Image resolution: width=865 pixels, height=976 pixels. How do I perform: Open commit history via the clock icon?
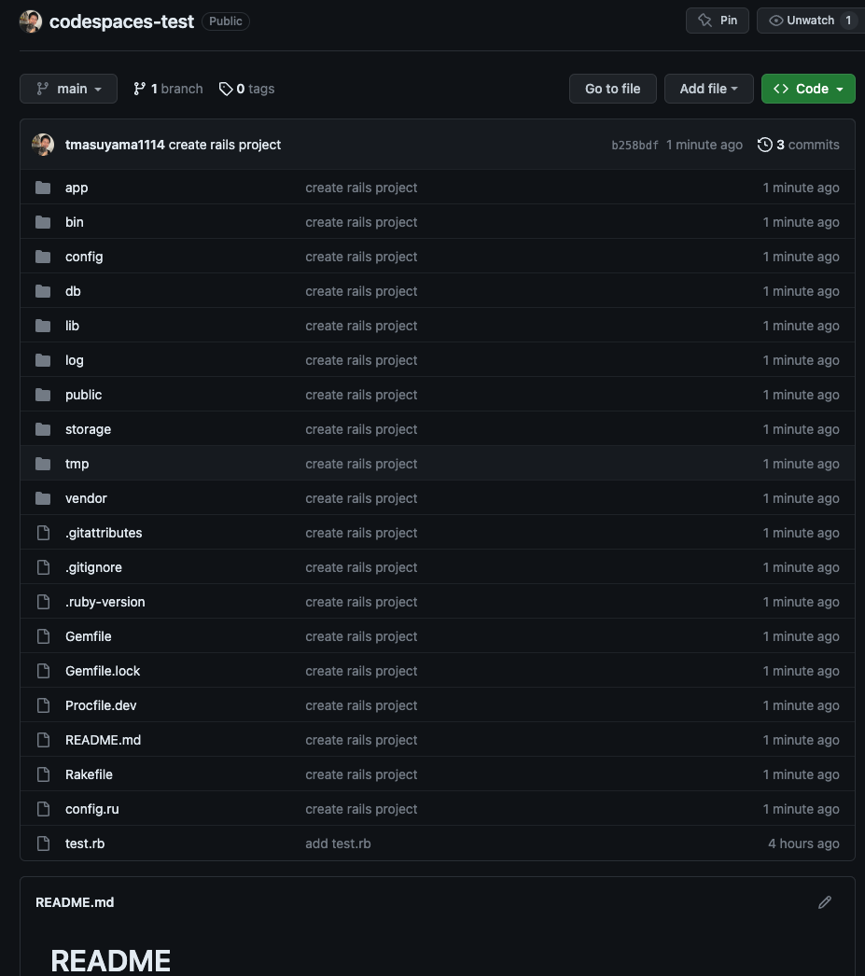point(765,145)
